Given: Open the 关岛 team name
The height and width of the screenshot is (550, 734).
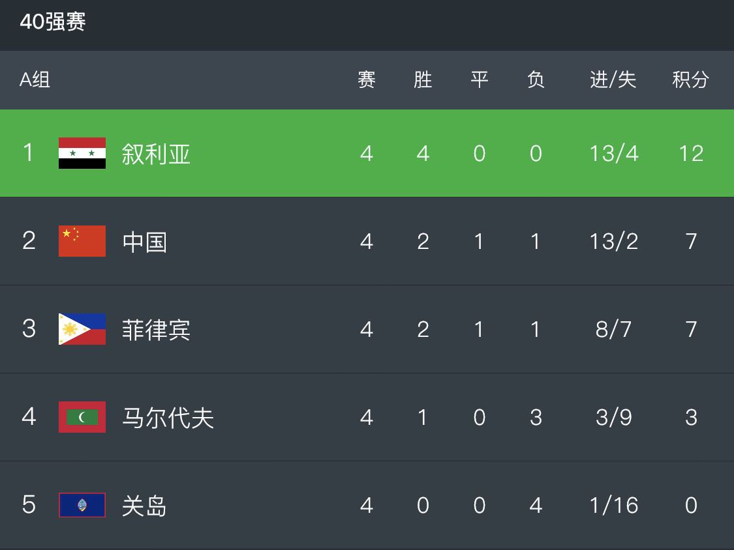Looking at the screenshot, I should pos(144,506).
